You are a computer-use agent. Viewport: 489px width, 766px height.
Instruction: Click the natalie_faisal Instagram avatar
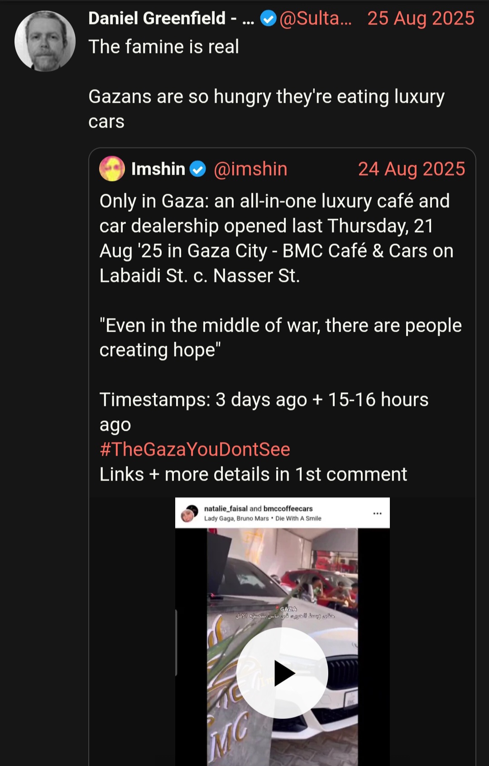point(189,514)
